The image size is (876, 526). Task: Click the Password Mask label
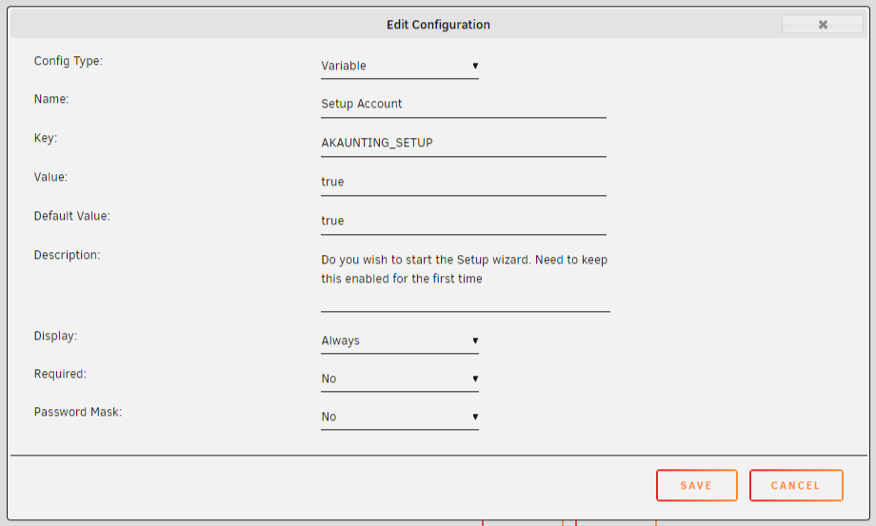click(x=78, y=412)
